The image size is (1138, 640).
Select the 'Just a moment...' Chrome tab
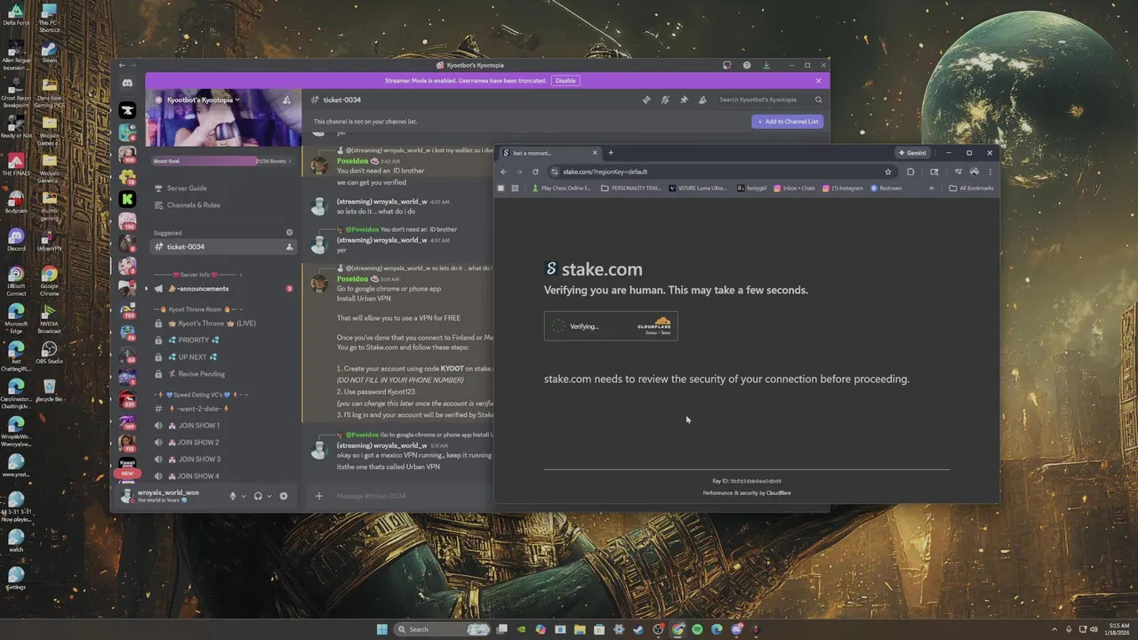(x=549, y=153)
